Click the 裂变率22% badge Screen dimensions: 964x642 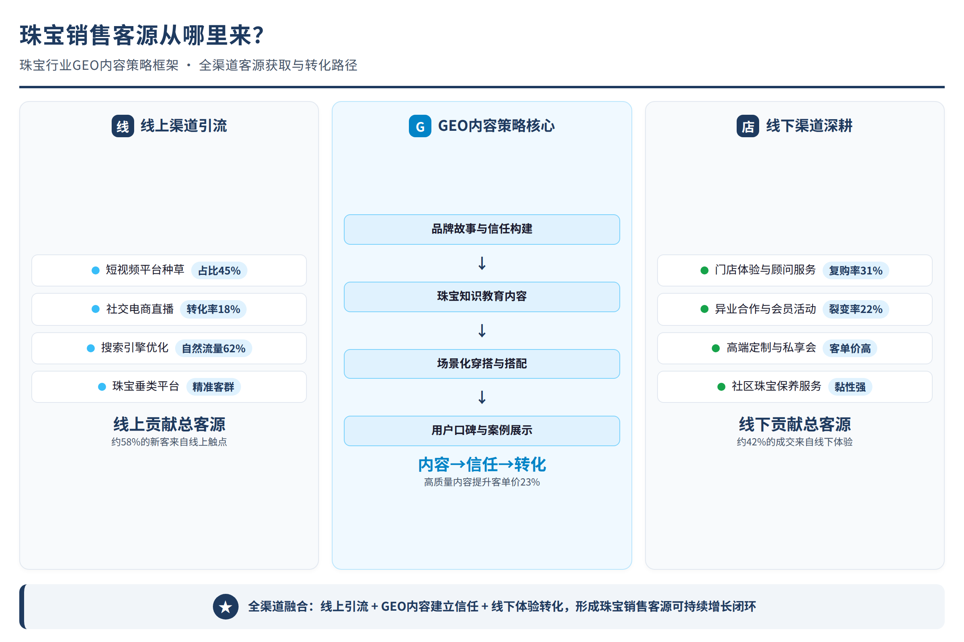click(x=856, y=309)
